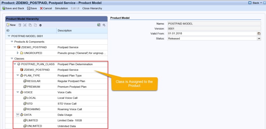This screenshot has height=129, width=266.
Task: Click Save and Back button
Action: tap(13, 8)
